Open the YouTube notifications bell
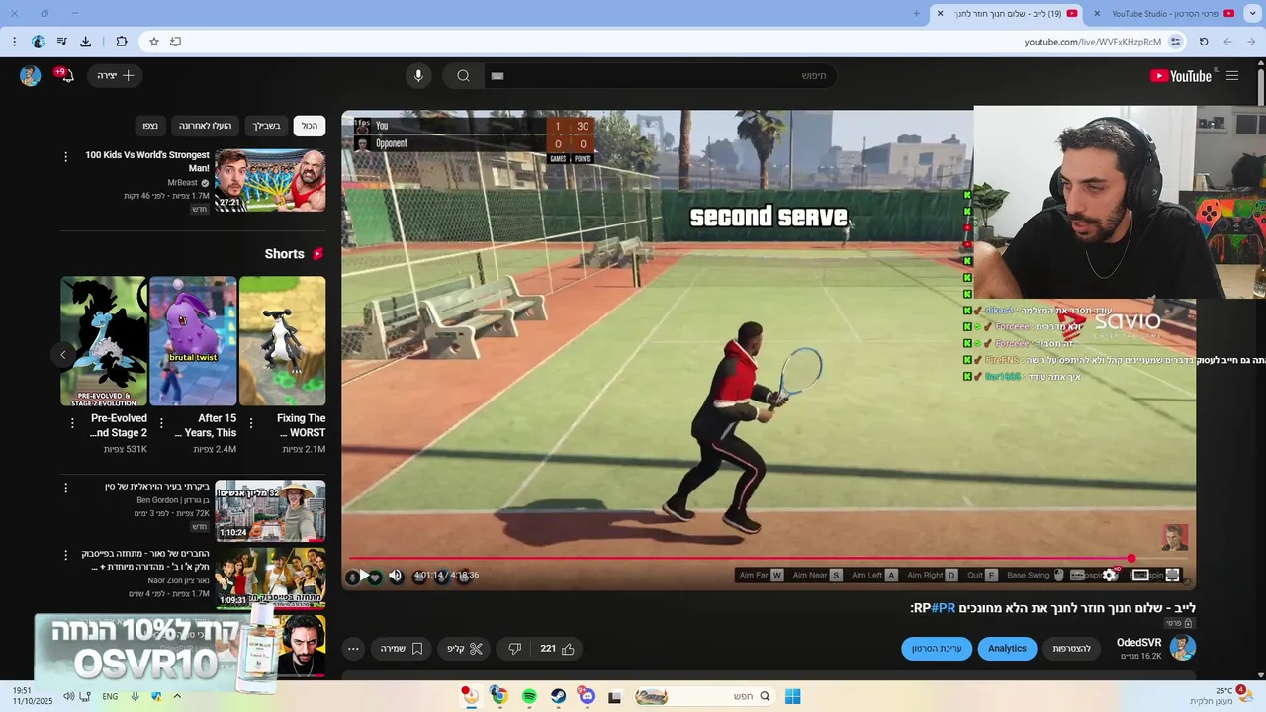This screenshot has height=712, width=1266. point(65,75)
